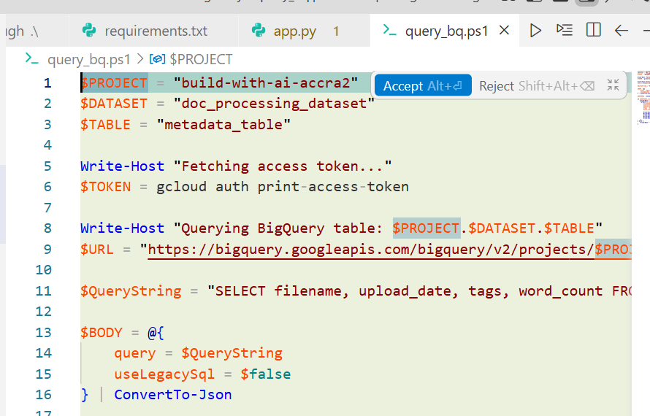
Task: Accept the suggested change
Action: click(x=423, y=86)
